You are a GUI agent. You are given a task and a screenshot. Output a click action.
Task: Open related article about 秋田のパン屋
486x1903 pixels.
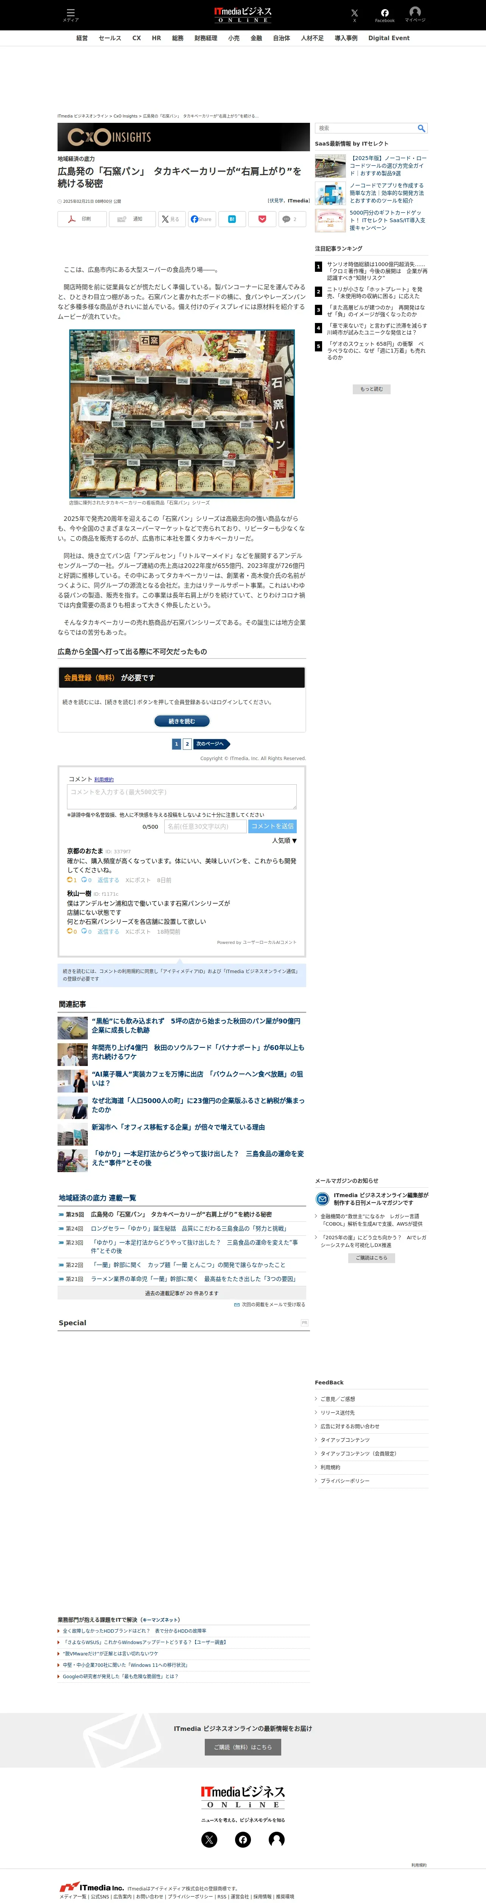195,1025
